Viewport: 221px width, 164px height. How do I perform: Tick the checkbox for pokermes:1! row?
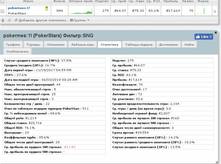click(3, 11)
